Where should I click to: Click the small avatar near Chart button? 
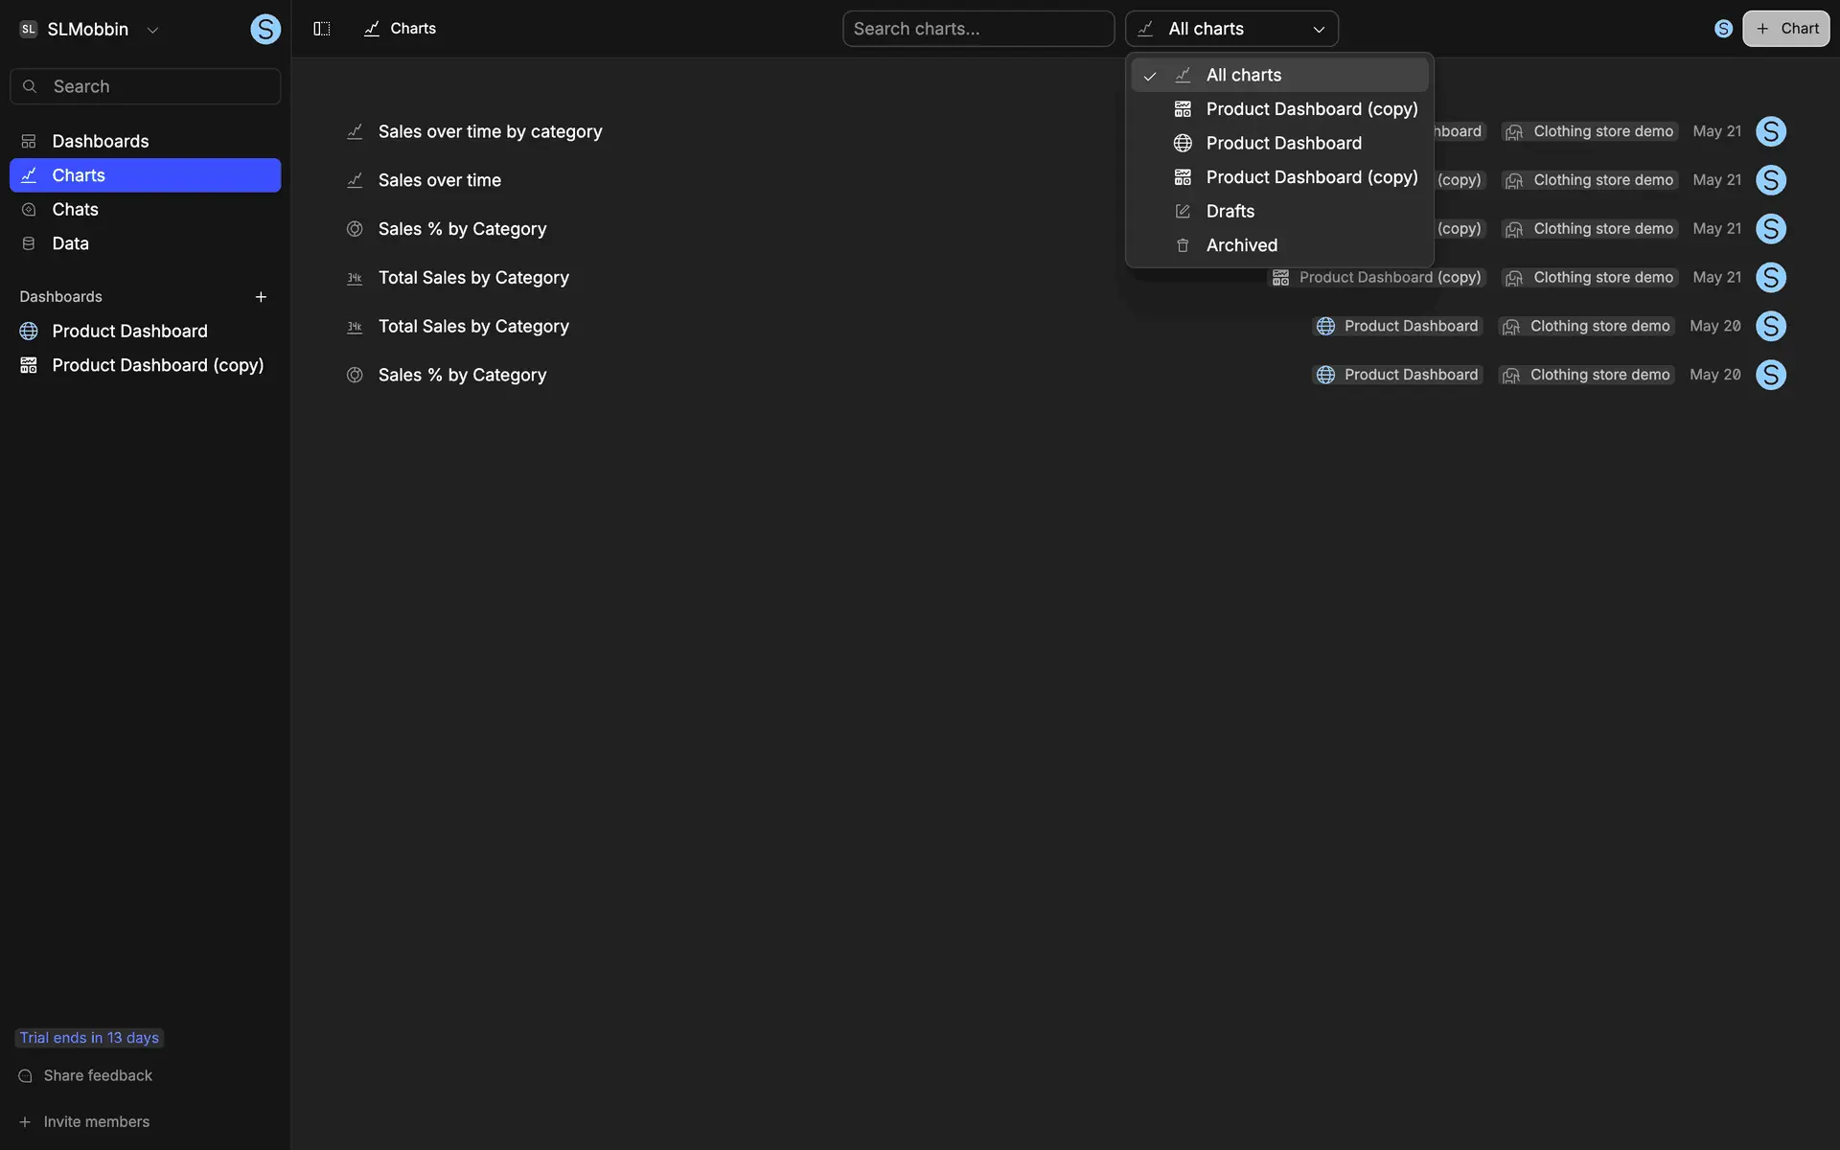(1723, 29)
